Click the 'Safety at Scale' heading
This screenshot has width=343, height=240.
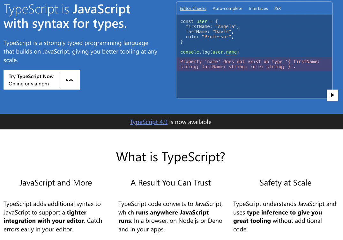click(286, 183)
